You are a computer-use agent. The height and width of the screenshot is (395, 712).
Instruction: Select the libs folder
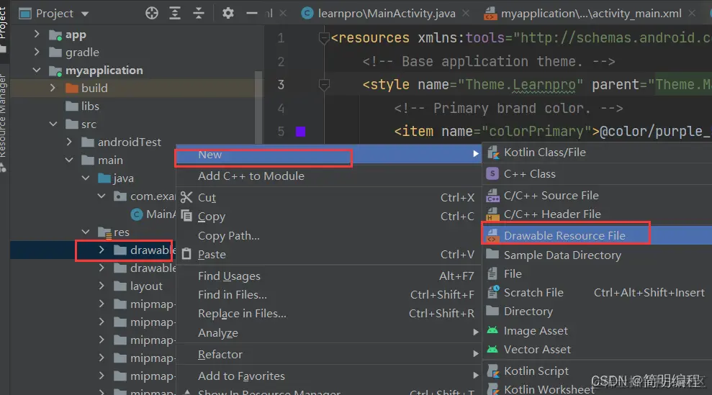[x=82, y=106]
